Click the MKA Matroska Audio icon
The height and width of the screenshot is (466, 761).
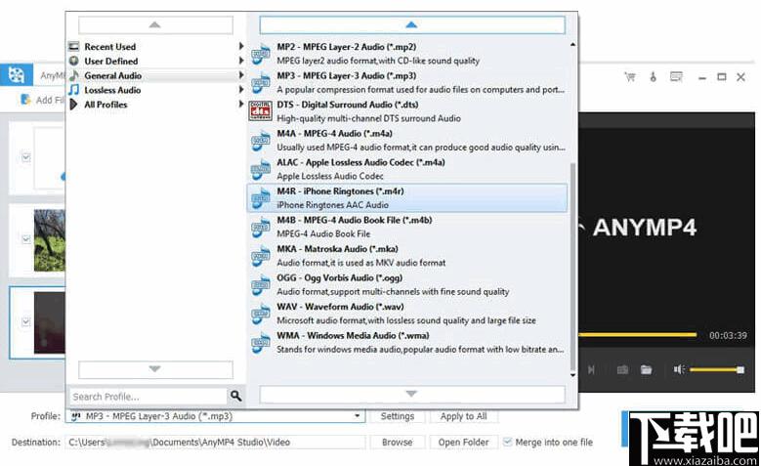click(x=260, y=256)
